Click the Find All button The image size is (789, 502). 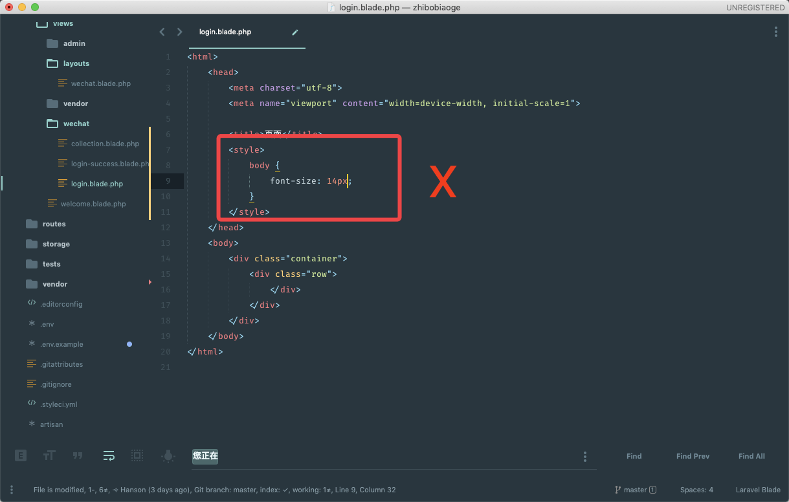pos(751,456)
